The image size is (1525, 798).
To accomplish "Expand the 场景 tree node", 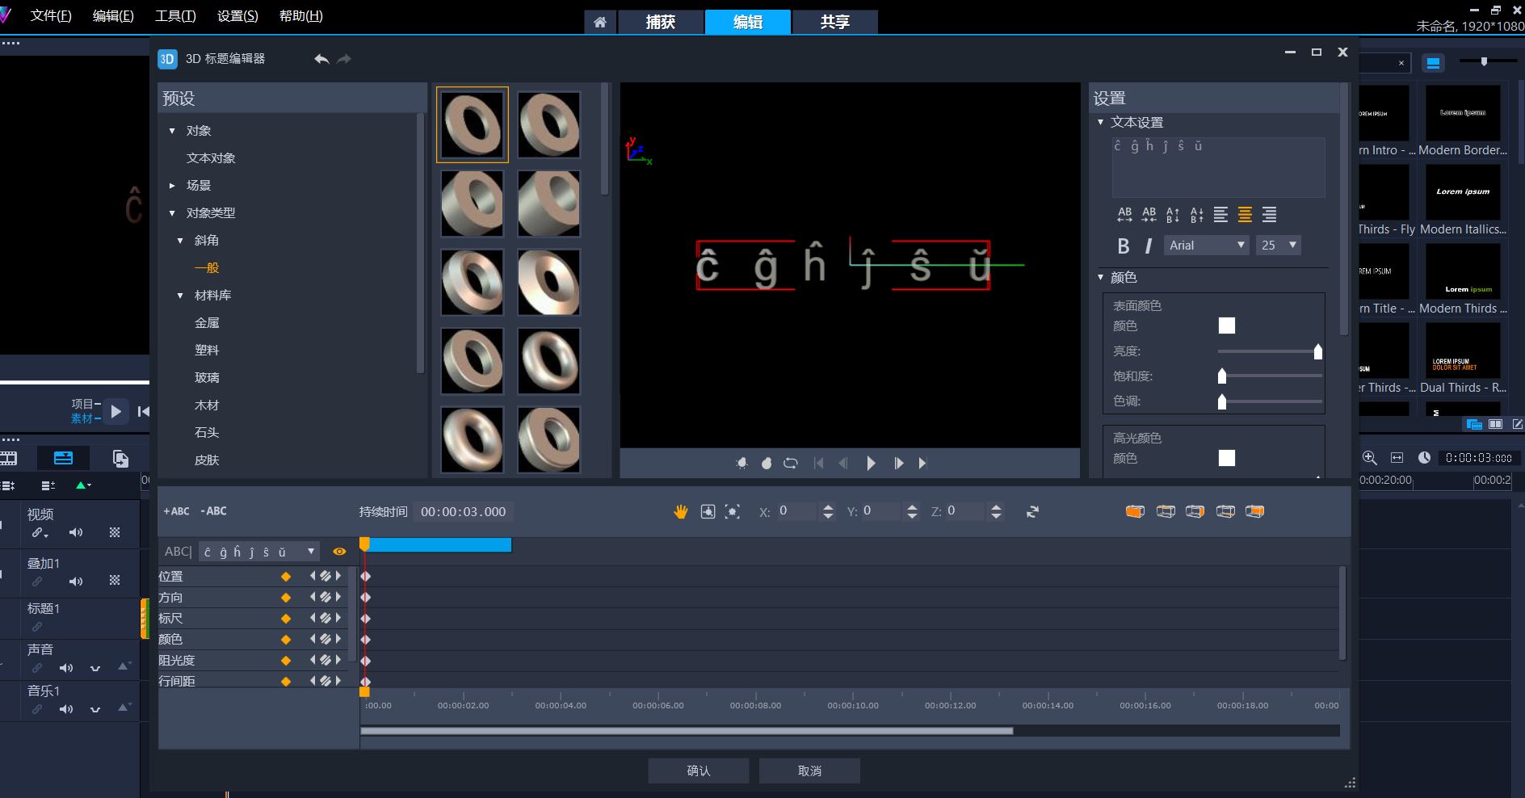I will click(x=172, y=186).
